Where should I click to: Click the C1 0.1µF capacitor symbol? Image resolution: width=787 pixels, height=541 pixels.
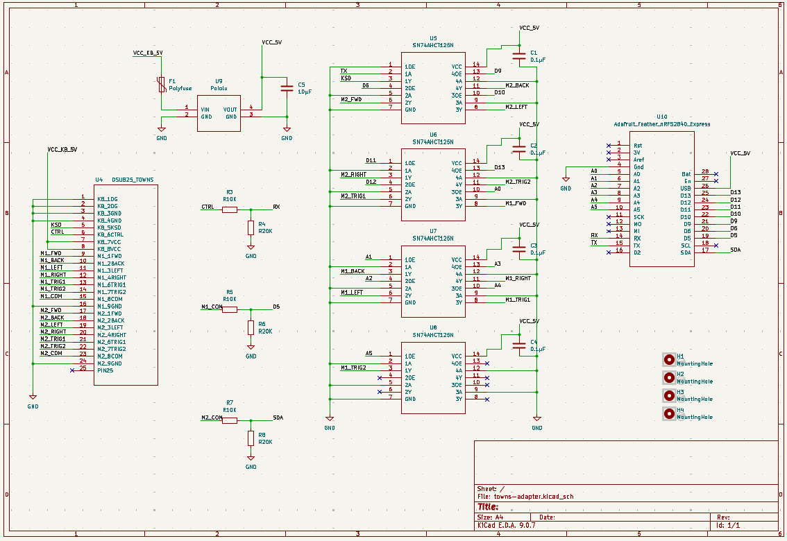coord(518,56)
